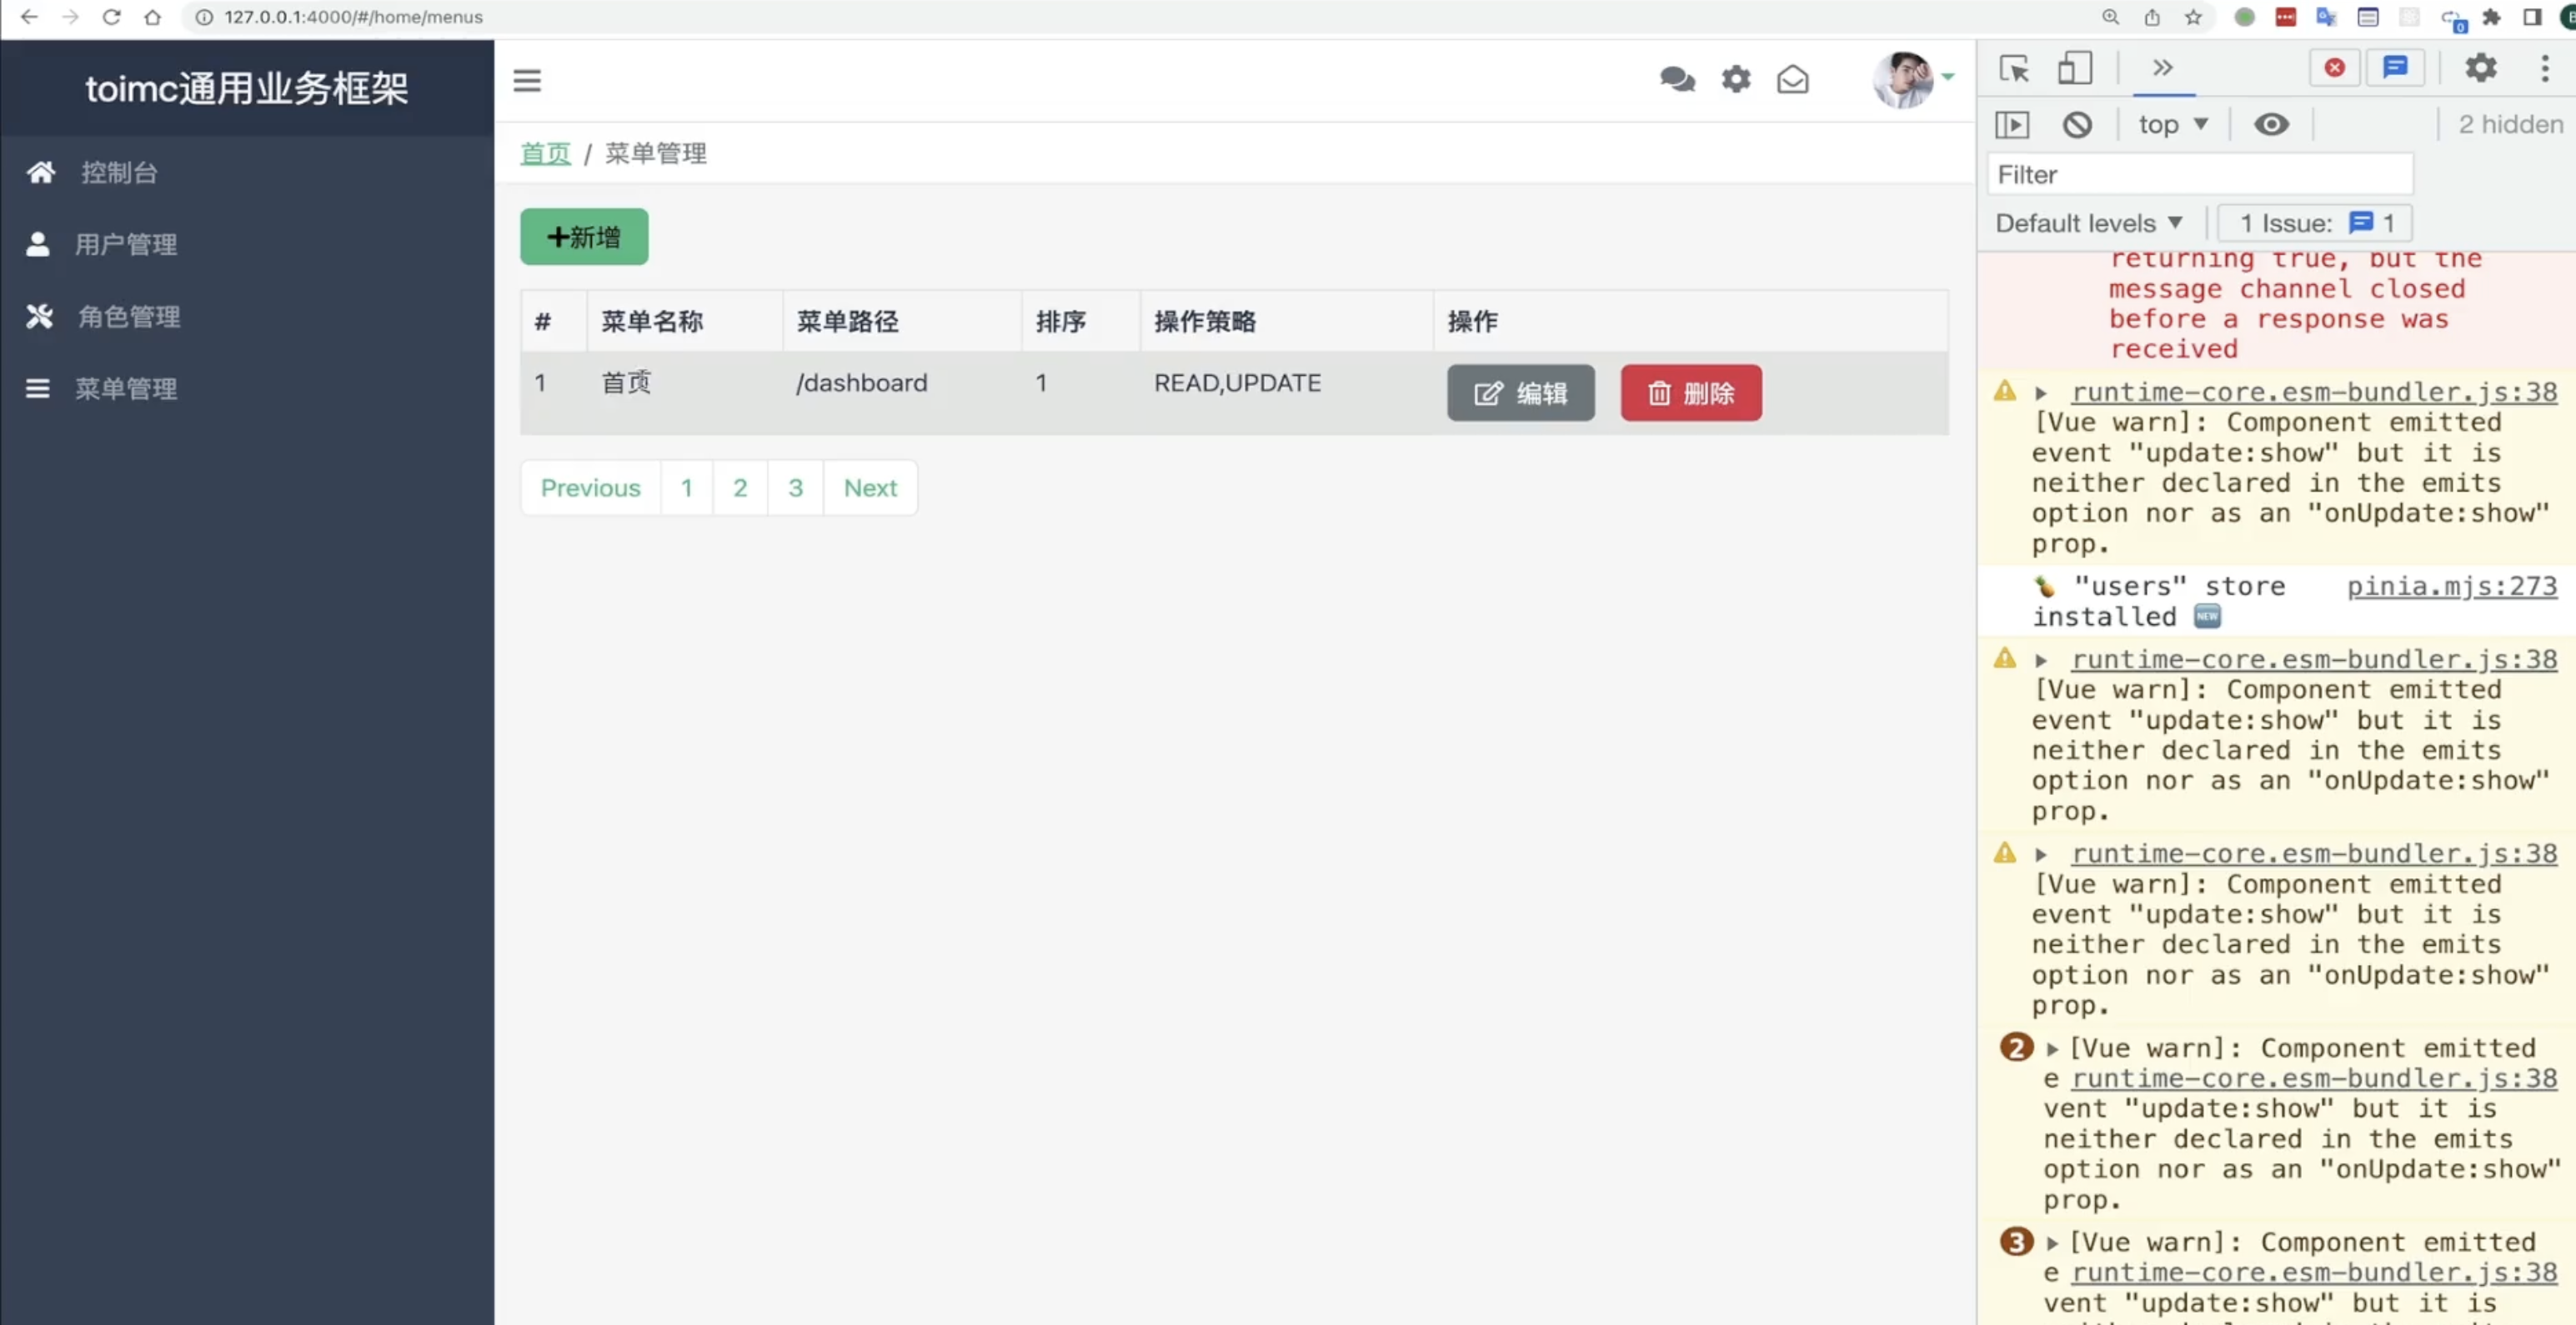Toggle the console sidebar panel button
This screenshot has width=2576, height=1325.
[2012, 125]
